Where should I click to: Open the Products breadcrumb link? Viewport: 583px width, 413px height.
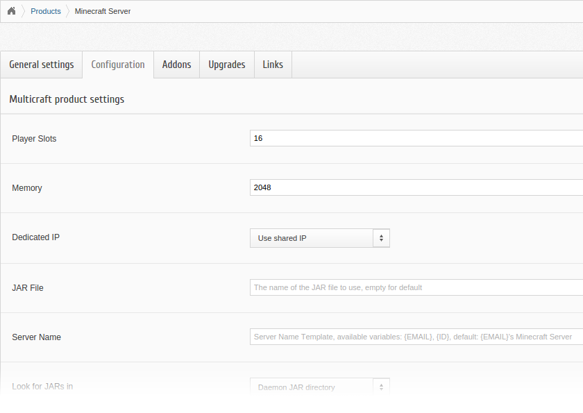tap(45, 11)
